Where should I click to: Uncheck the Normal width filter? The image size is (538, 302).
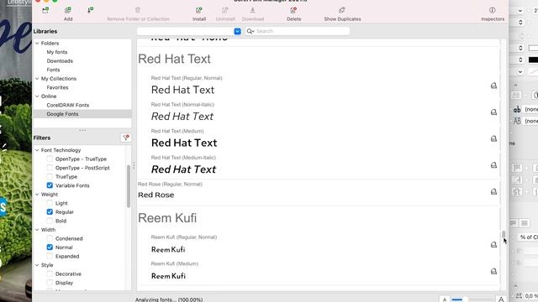point(50,247)
